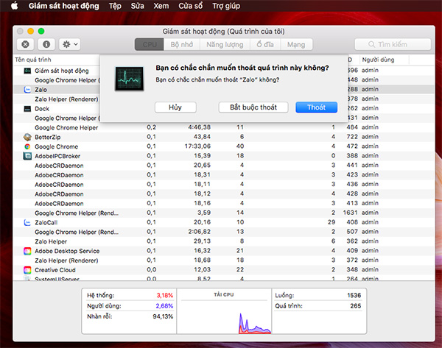Click the force quit process toolbar icon
Image resolution: width=442 pixels, height=348 pixels.
25,44
